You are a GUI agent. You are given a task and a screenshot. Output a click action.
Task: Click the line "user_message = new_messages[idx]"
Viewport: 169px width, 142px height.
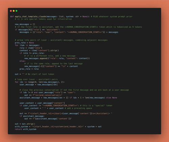click(x=39, y=85)
